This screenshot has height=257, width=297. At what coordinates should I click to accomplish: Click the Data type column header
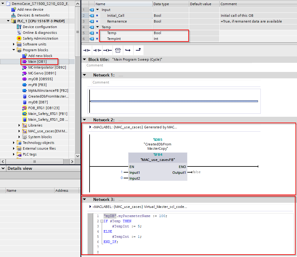click(x=171, y=4)
